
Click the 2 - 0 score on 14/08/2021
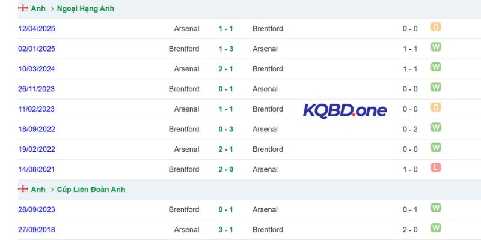pos(225,169)
